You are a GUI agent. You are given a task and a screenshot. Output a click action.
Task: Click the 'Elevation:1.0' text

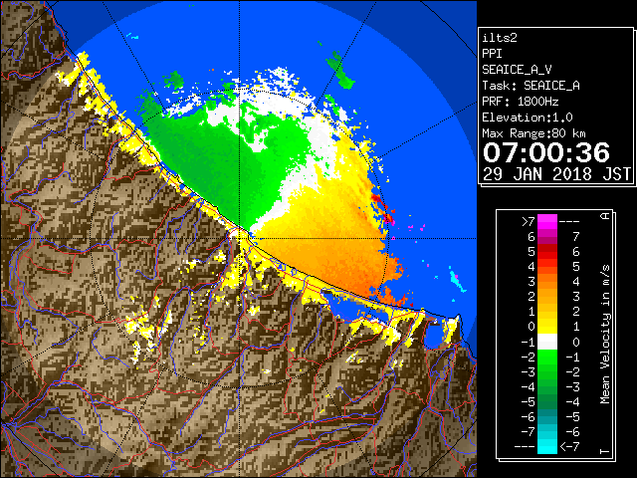(528, 118)
